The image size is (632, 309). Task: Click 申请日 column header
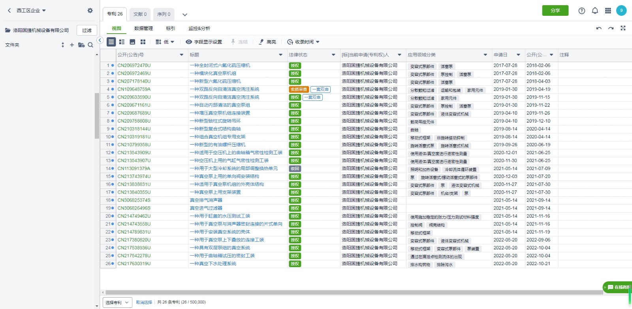[x=500, y=55]
